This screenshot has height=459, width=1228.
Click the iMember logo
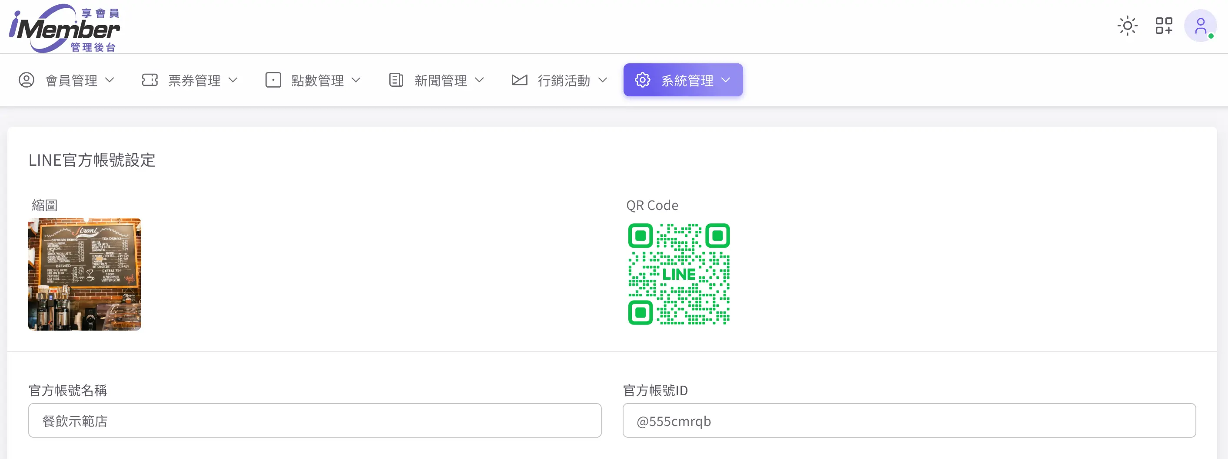tap(64, 28)
